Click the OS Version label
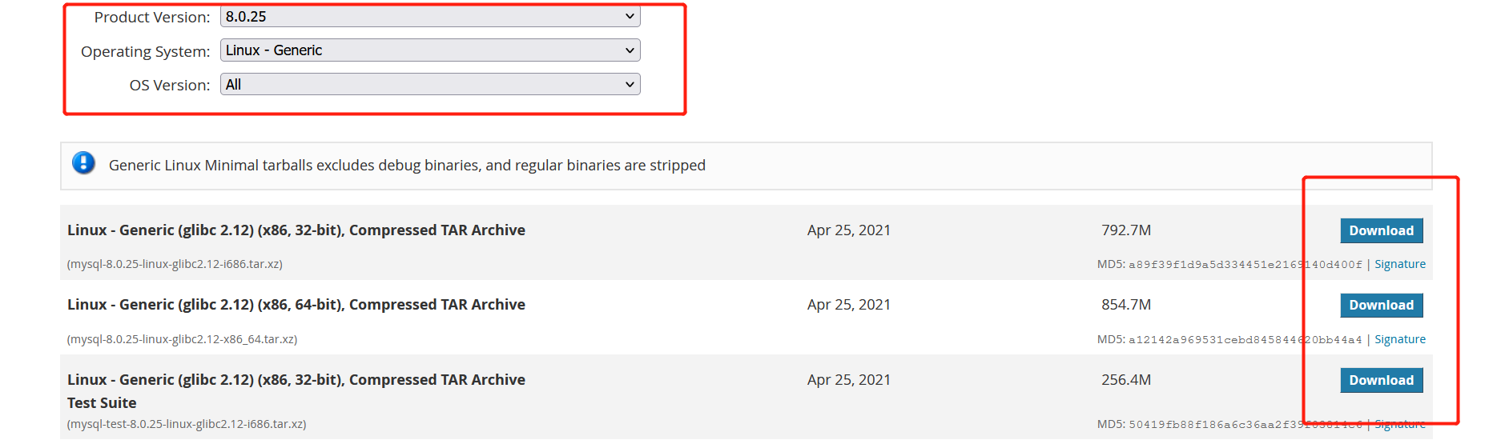Image resolution: width=1505 pixels, height=440 pixels. (170, 86)
